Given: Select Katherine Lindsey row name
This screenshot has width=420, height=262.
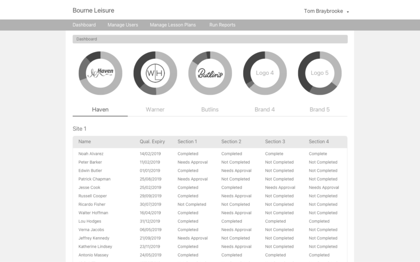Looking at the screenshot, I should tap(95, 246).
